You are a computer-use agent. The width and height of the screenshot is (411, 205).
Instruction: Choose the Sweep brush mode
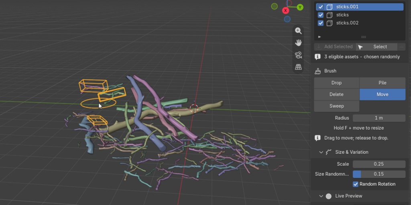coord(337,106)
